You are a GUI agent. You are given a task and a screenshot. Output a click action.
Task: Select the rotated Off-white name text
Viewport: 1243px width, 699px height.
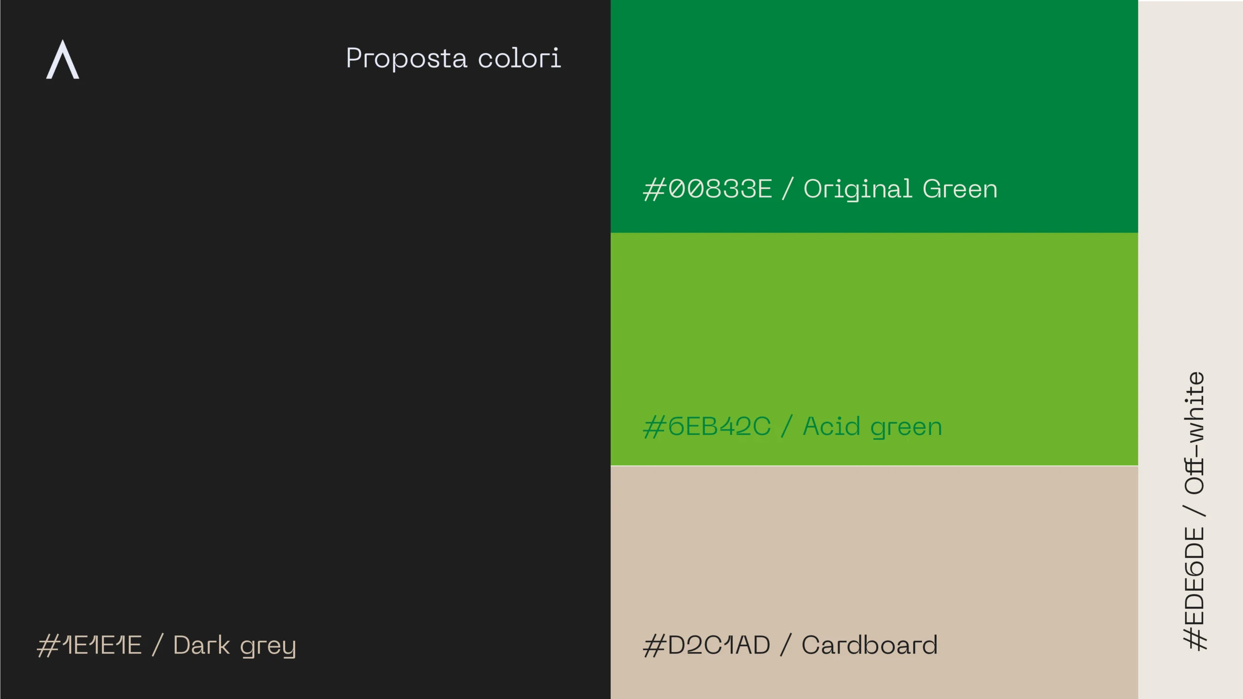coord(1195,433)
